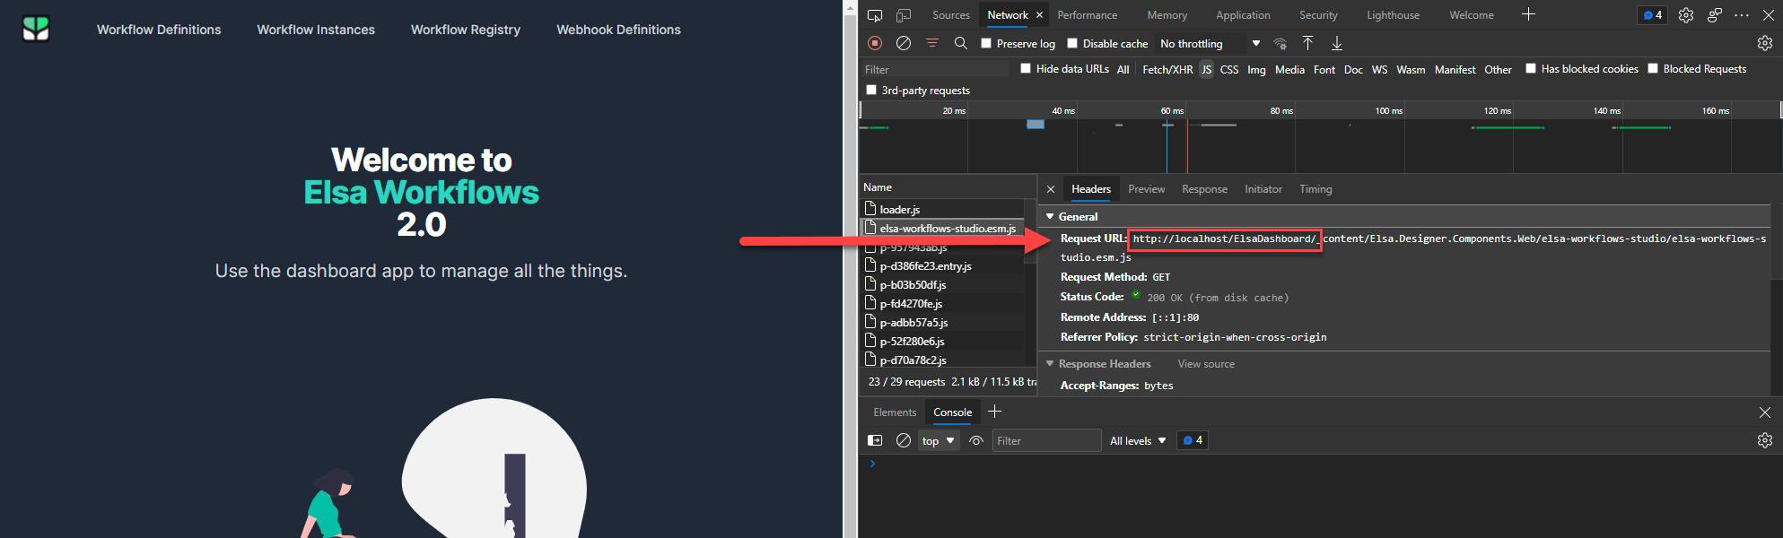1783x538 pixels.
Task: Switch to request Timing tab
Action: pyautogui.click(x=1315, y=189)
